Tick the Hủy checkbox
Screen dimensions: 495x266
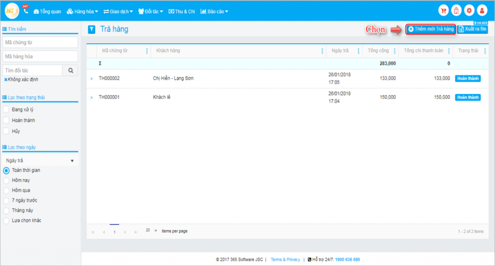click(6, 131)
